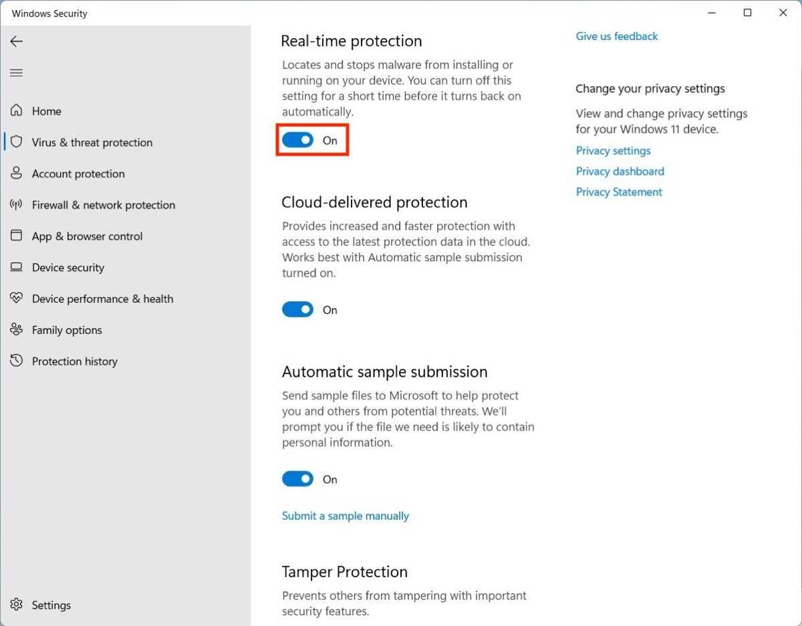The height and width of the screenshot is (626, 802).
Task: Toggle Automatic sample submission off
Action: pos(298,479)
